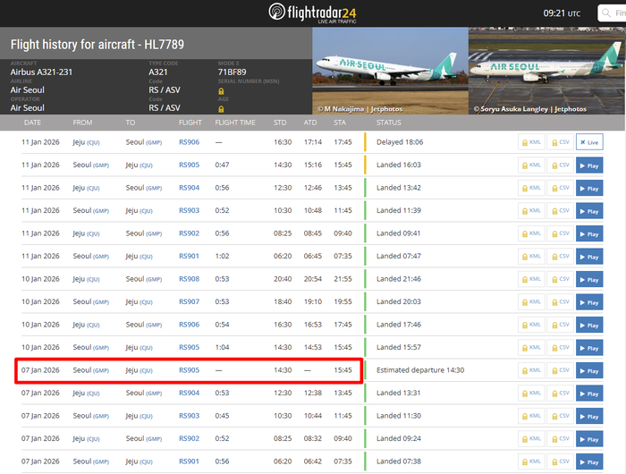Open the right Air Seoul aircraft photo
The width and height of the screenshot is (626, 474).
tap(546, 70)
